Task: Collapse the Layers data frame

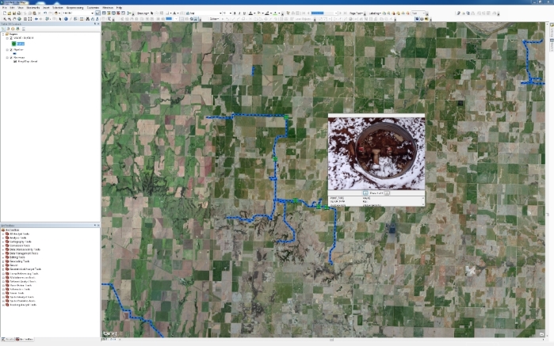Action: point(3,34)
